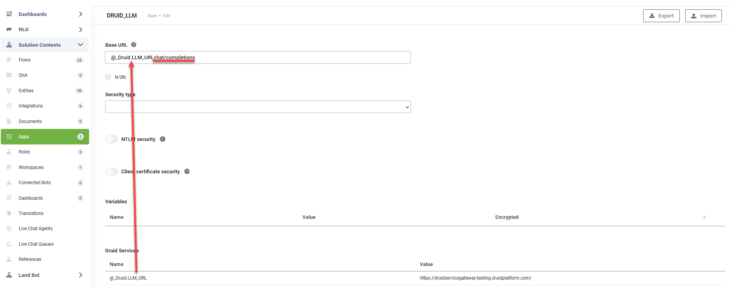Open References in the sidebar
Screen dimensions: 730x287
[30, 259]
